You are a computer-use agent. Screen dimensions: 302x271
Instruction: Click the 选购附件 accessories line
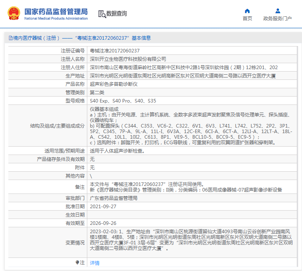click(x=183, y=143)
